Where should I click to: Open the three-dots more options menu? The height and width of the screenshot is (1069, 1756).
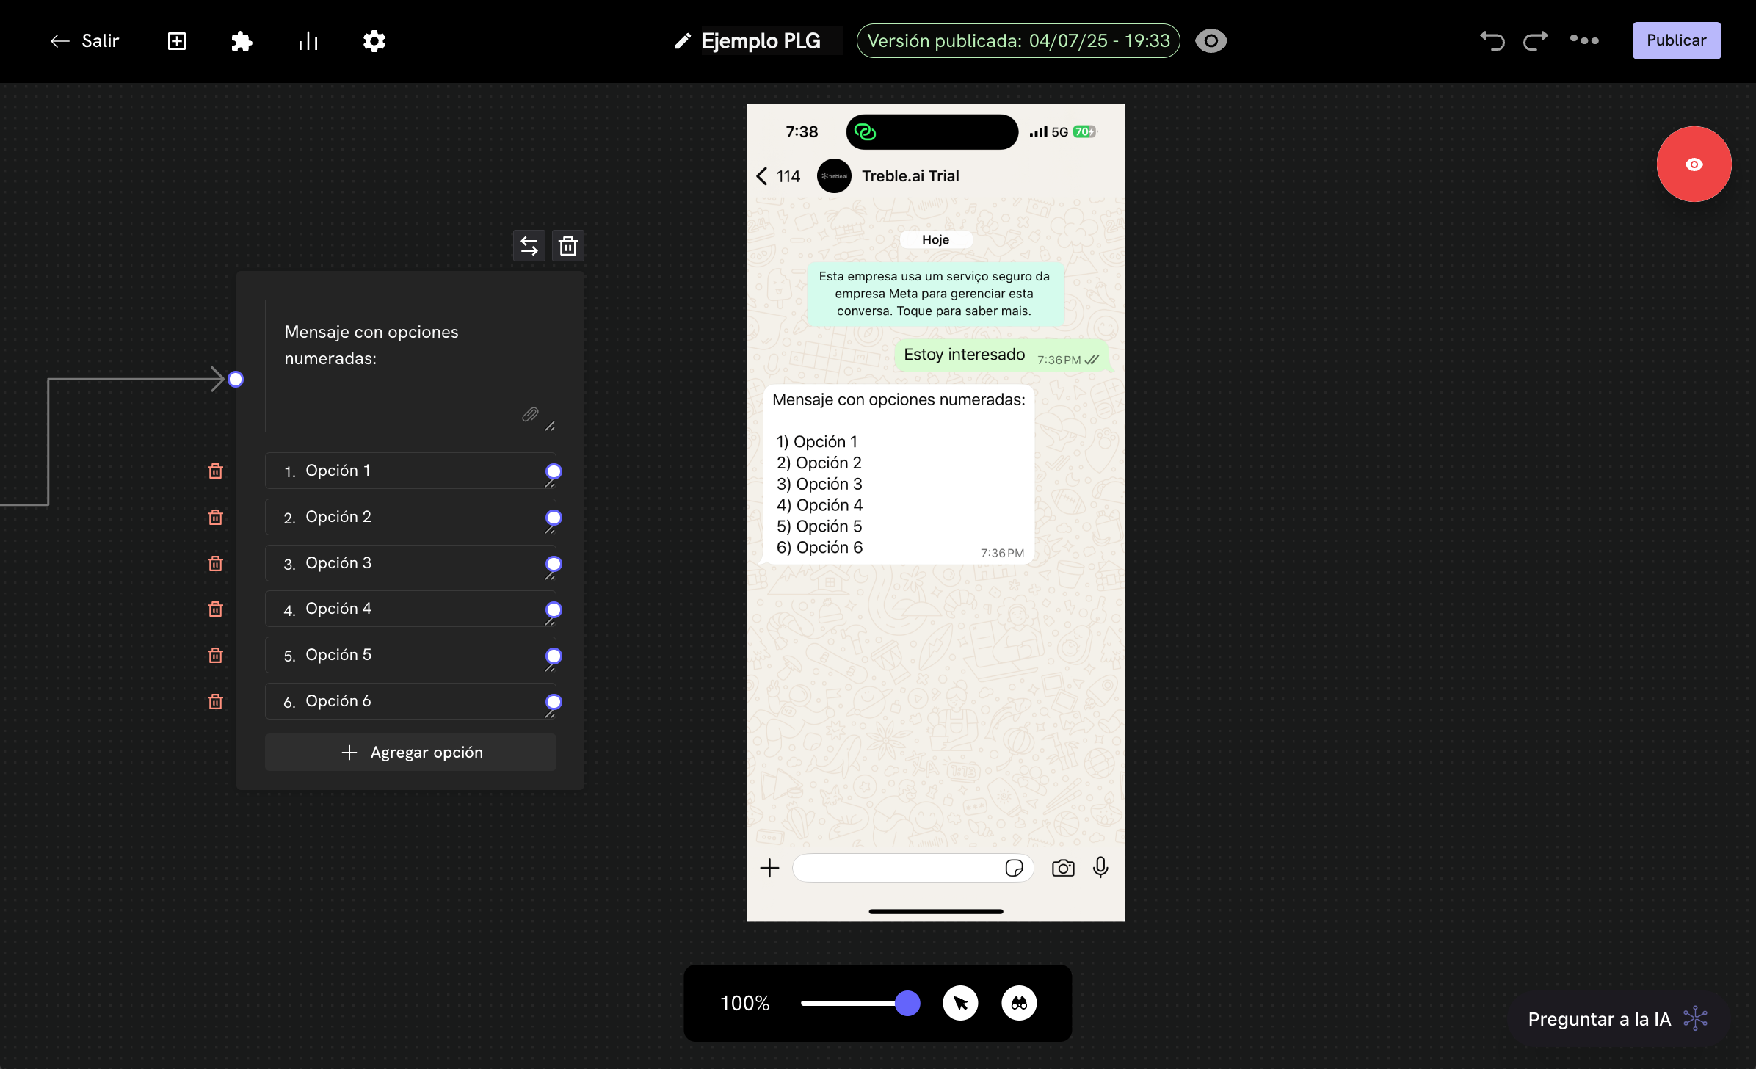click(1584, 40)
